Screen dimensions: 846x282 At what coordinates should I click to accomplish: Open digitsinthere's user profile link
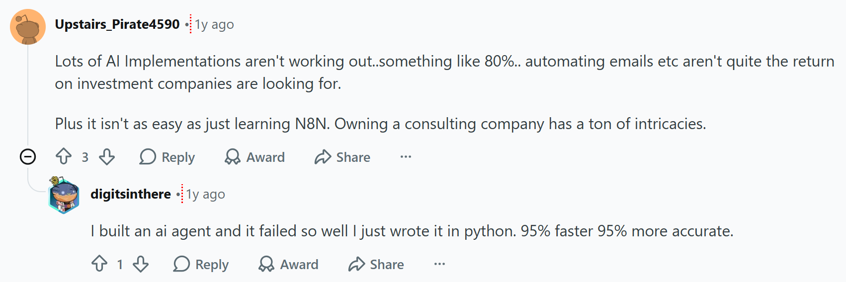point(131,194)
